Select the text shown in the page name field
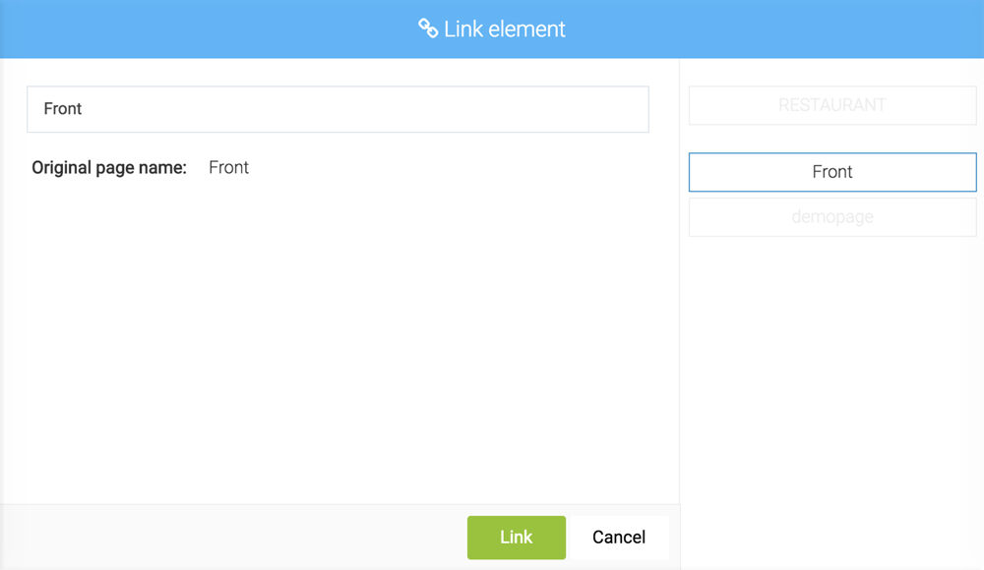The image size is (984, 570). point(62,108)
